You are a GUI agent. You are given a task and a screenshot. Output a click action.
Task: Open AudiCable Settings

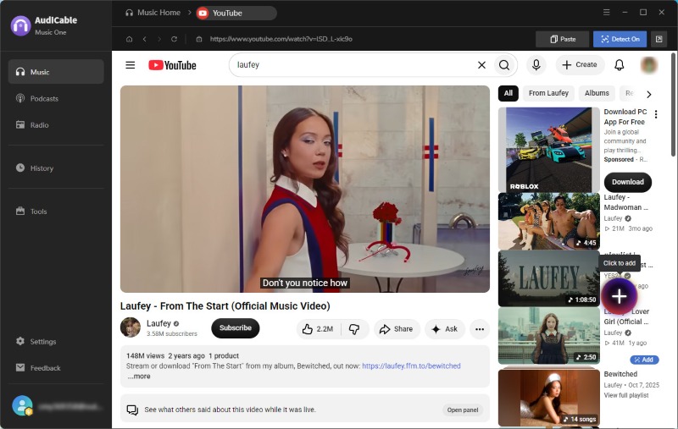(x=56, y=341)
